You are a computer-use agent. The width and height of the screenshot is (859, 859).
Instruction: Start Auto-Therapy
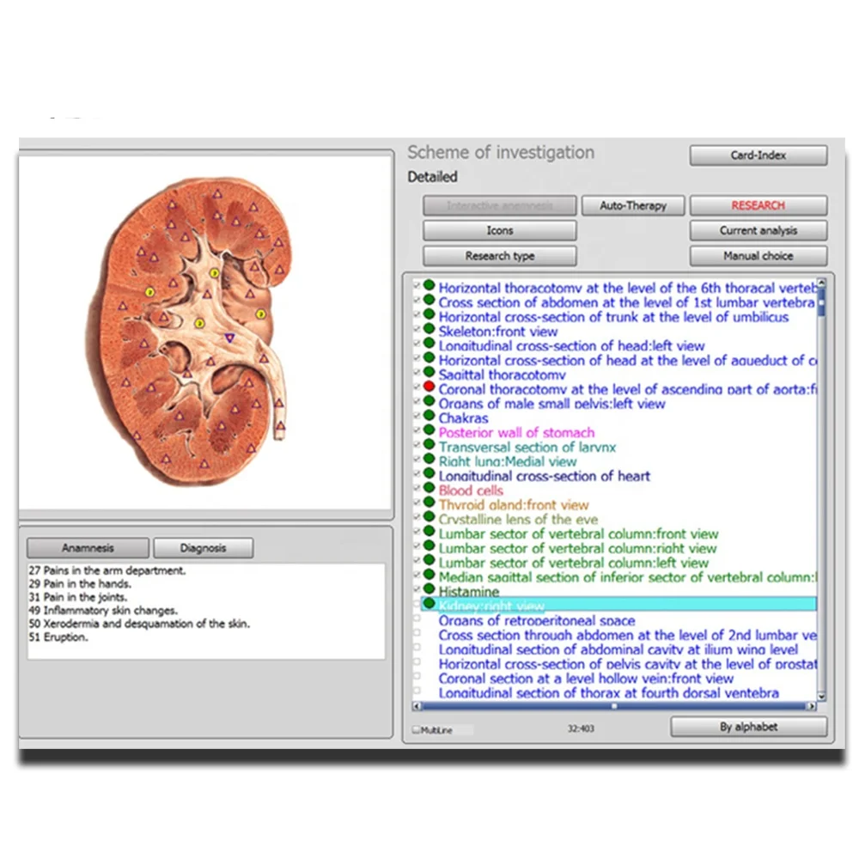coord(633,206)
